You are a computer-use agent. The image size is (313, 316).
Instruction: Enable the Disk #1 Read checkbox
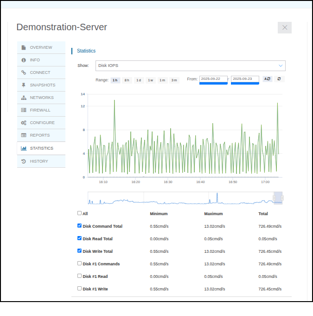[79, 276]
